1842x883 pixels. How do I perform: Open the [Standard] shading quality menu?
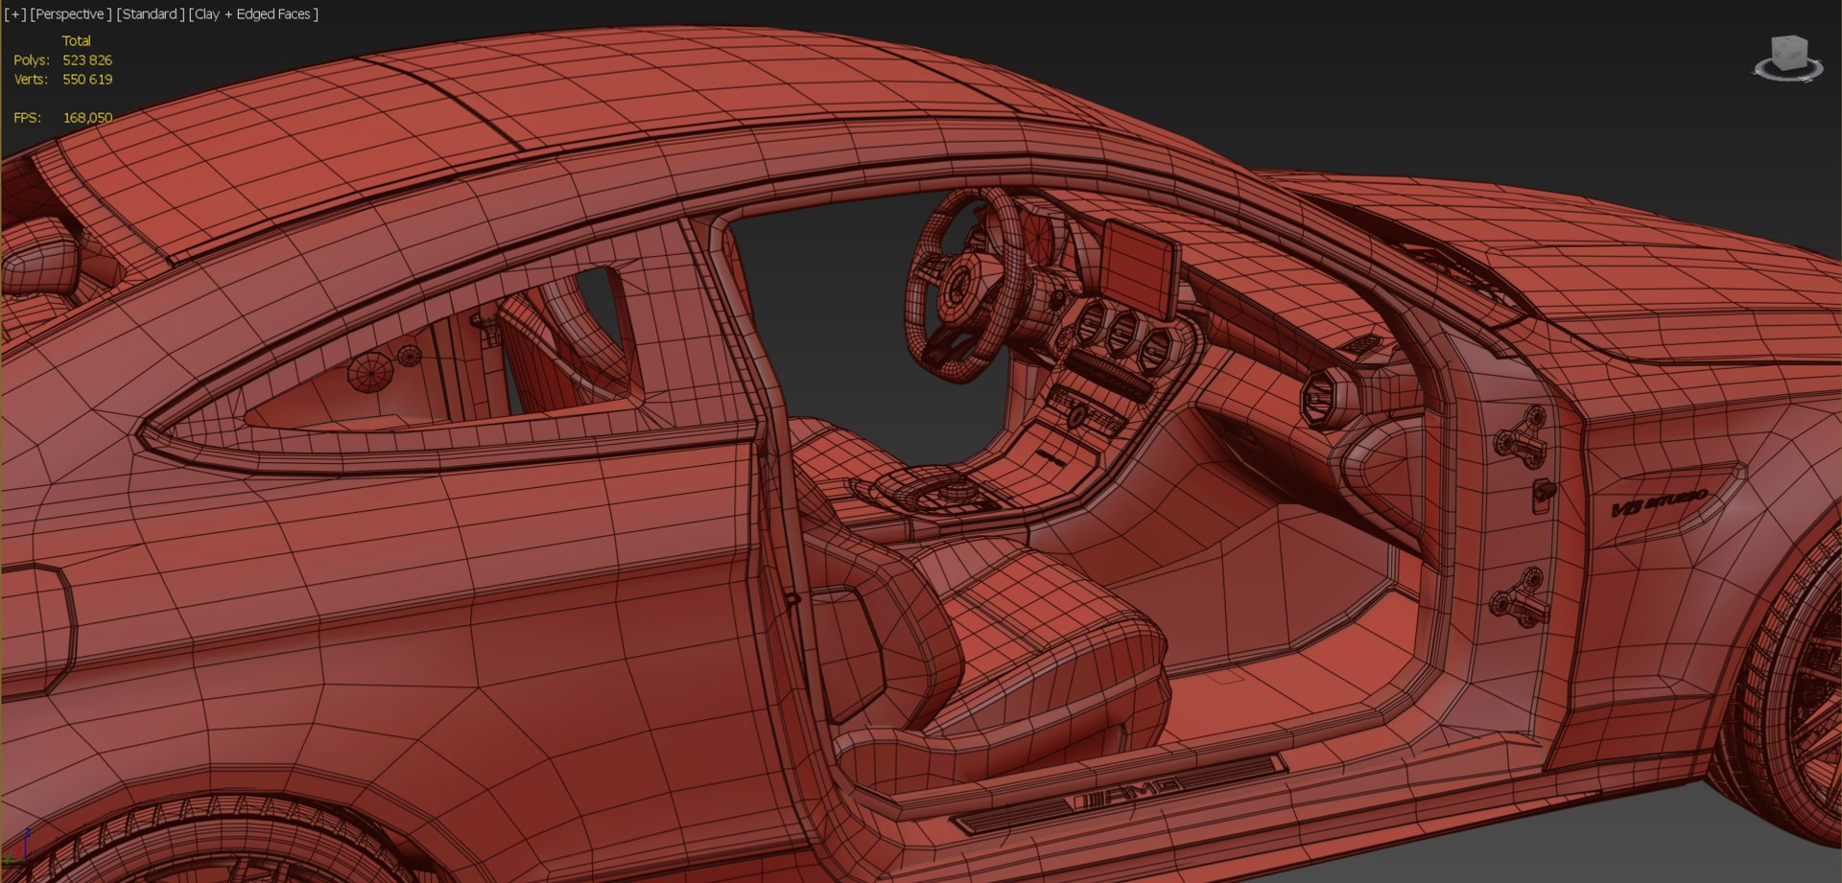[x=150, y=13]
